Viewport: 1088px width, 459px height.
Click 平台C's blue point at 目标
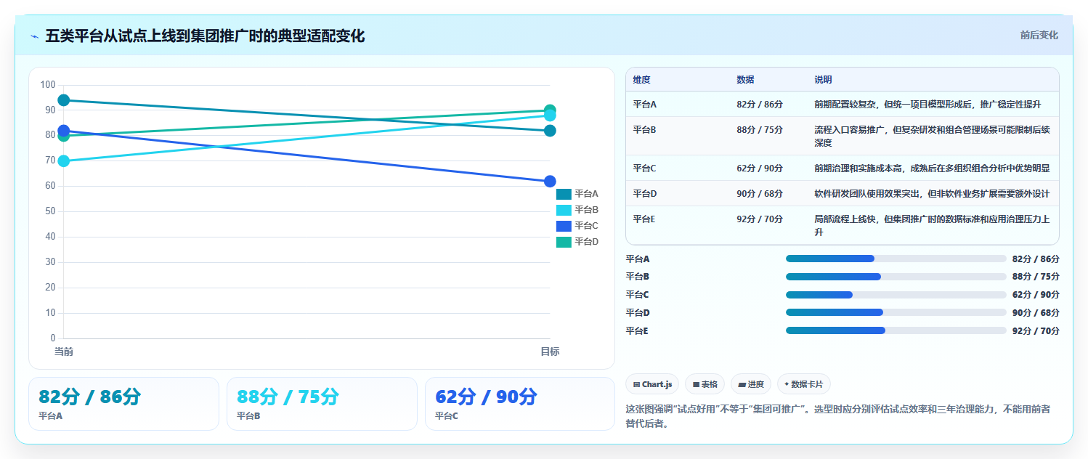550,182
